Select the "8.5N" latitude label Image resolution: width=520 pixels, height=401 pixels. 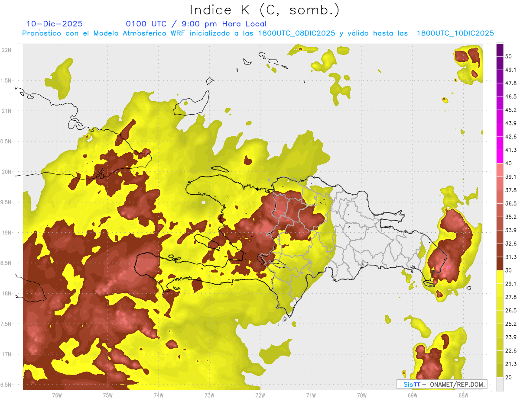6,263
